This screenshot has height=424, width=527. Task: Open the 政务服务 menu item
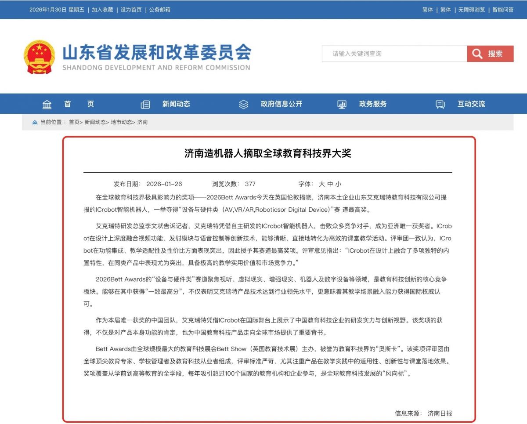[373, 104]
